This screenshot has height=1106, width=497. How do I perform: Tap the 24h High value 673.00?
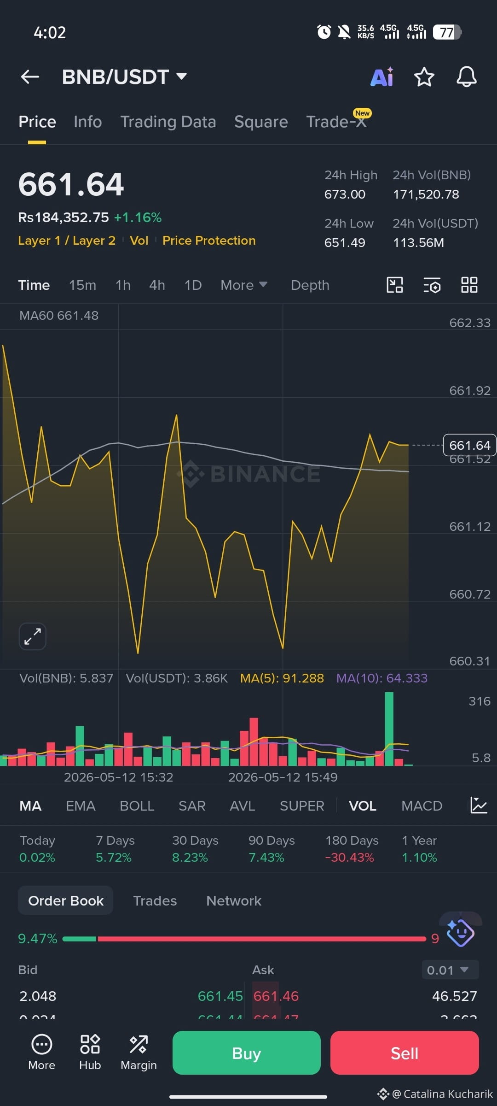click(345, 194)
